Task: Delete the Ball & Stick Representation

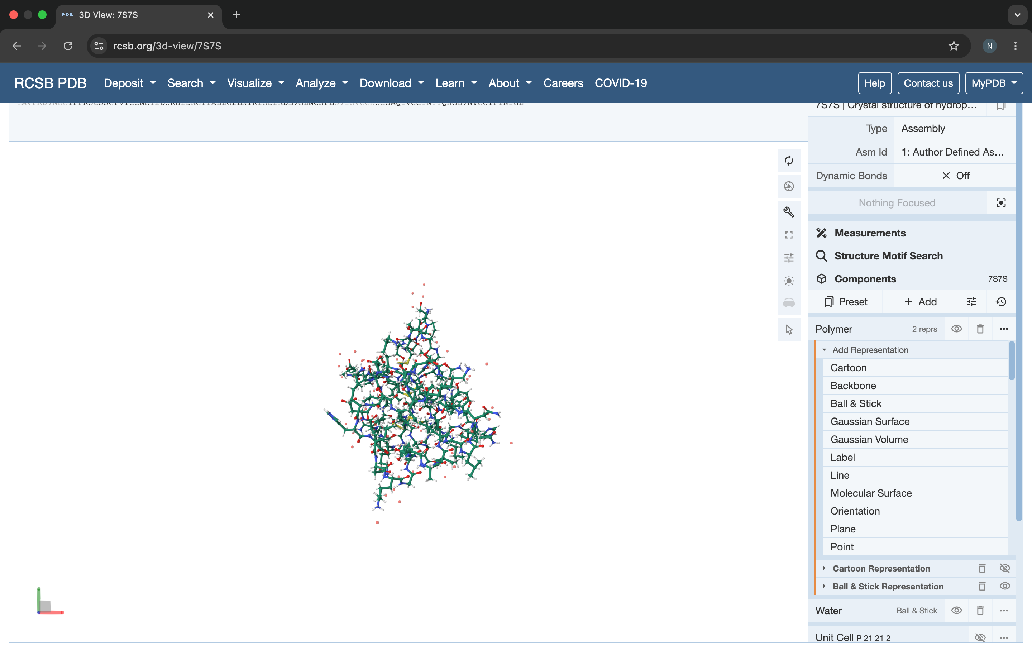Action: tap(982, 586)
